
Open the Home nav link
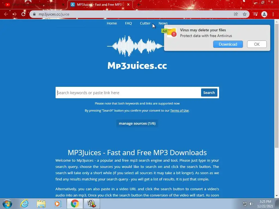(x=112, y=23)
